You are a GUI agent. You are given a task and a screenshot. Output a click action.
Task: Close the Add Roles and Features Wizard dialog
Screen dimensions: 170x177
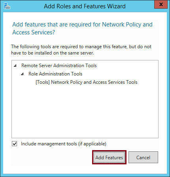[x=161, y=4]
